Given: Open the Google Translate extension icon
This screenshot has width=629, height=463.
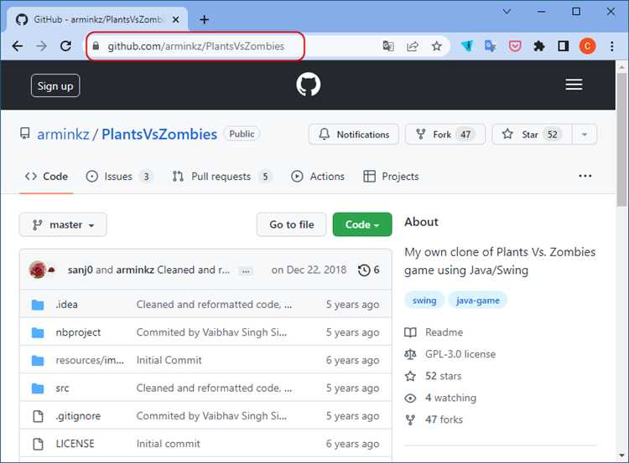Looking at the screenshot, I should 491,46.
